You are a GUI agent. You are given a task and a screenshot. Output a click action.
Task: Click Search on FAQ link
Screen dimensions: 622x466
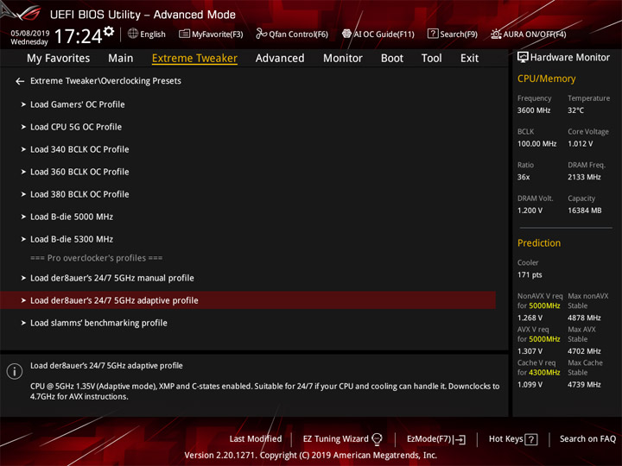587,438
